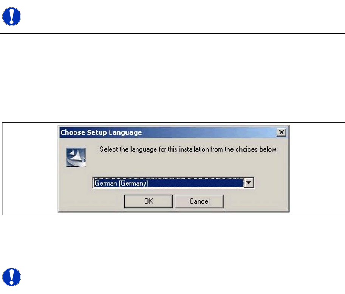Dismiss the dialog using the X button
This screenshot has width=345, height=294.
click(x=282, y=132)
